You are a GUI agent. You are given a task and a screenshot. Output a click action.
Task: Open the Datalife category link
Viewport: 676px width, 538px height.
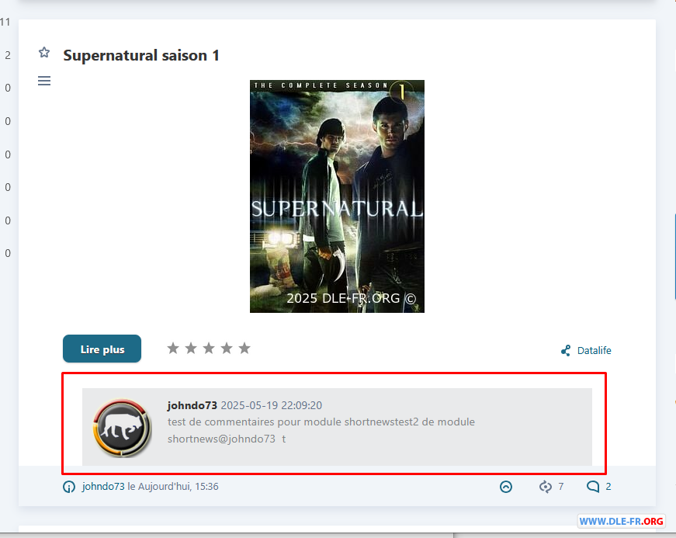coord(594,350)
